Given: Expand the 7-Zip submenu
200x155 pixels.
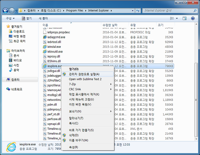Looking at the screenshot, I should coord(87,84).
